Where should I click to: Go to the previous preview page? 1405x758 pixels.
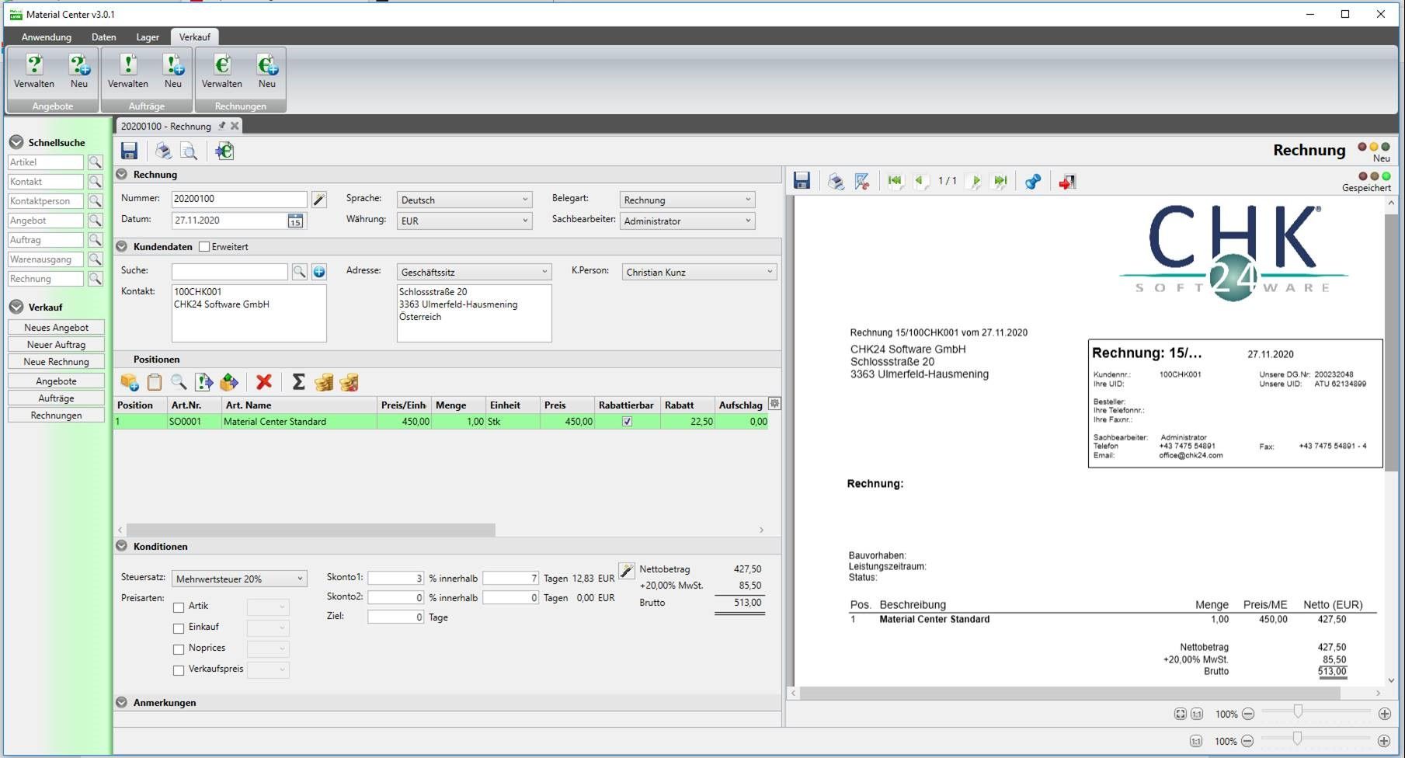click(x=920, y=181)
